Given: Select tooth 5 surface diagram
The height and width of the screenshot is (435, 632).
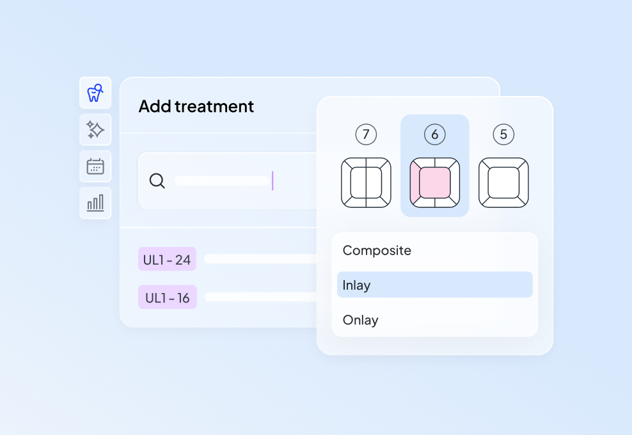Looking at the screenshot, I should [x=503, y=182].
